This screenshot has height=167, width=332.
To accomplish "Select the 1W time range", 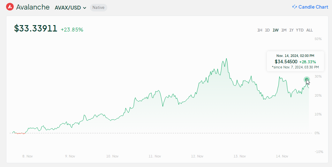I will pyautogui.click(x=275, y=30).
